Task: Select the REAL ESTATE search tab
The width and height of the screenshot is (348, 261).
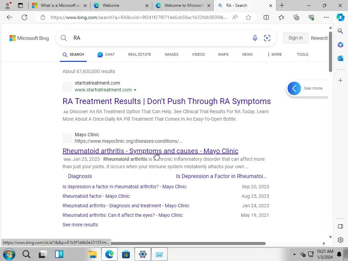Action: pos(140,54)
